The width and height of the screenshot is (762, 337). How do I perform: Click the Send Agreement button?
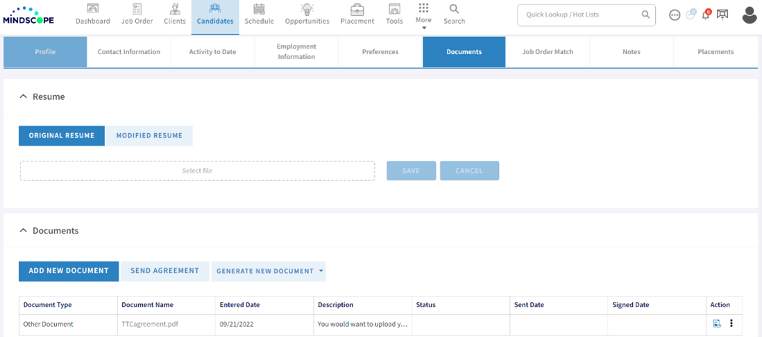click(x=164, y=271)
